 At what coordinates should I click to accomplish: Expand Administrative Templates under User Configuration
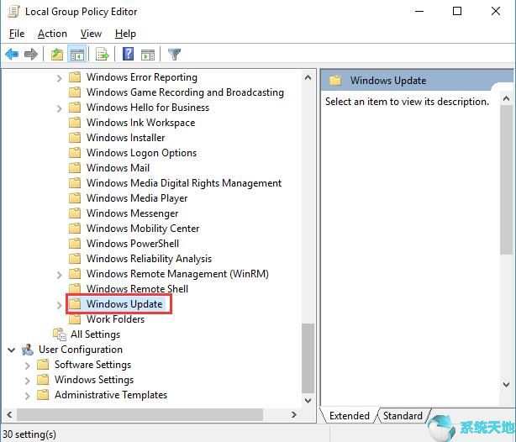pyautogui.click(x=28, y=396)
